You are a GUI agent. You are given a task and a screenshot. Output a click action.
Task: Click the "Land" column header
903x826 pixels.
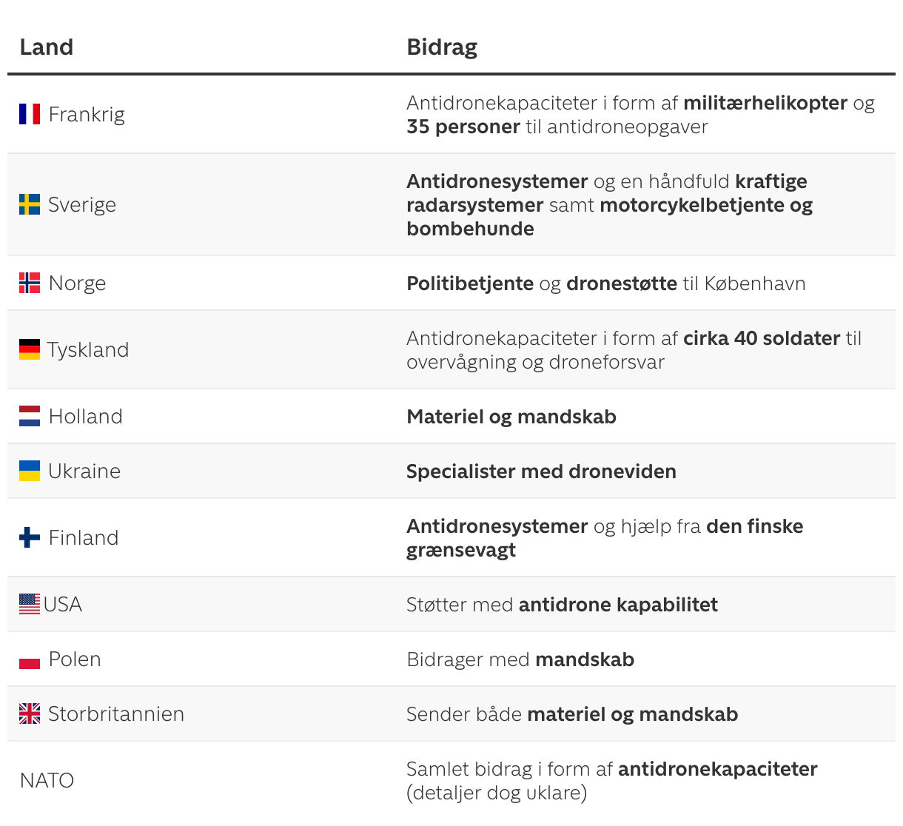coord(47,47)
